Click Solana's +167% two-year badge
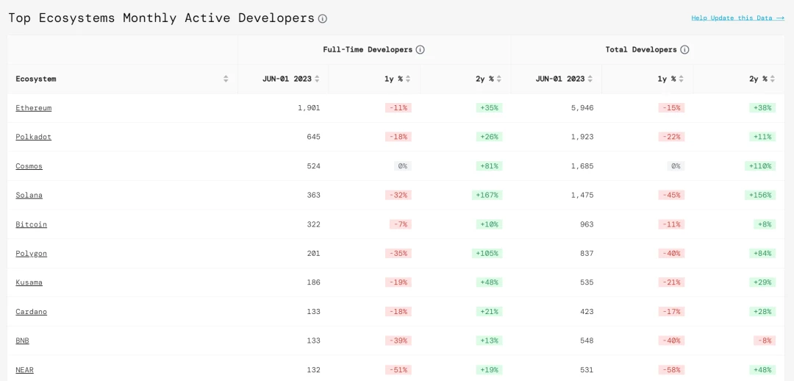794x381 pixels. [x=487, y=195]
